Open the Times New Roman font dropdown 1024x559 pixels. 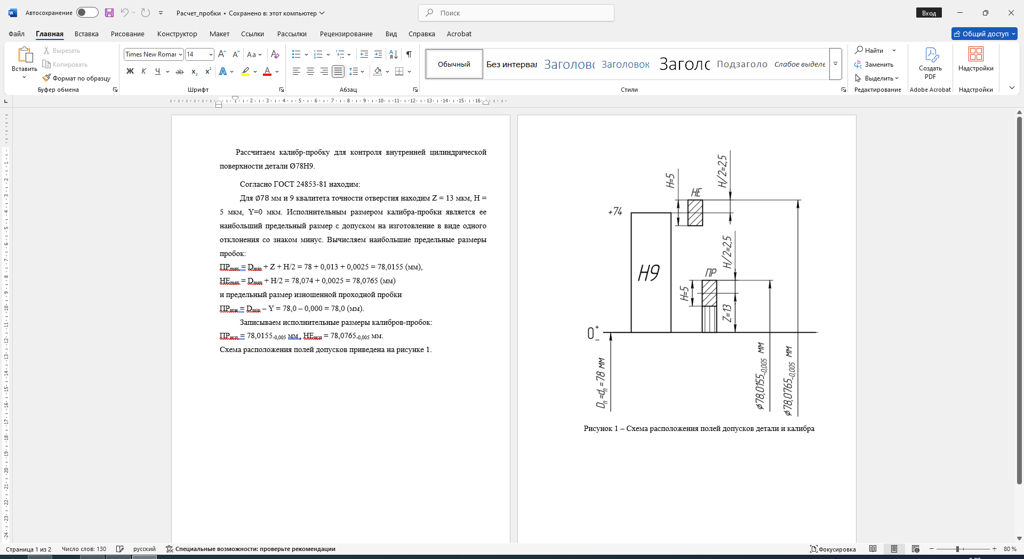pyautogui.click(x=154, y=54)
